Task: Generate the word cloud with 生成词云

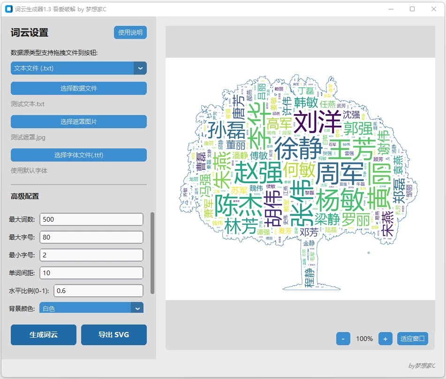Action: point(44,335)
